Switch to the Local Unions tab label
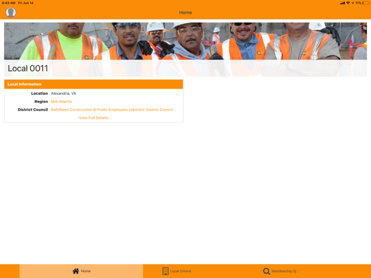 point(181,271)
